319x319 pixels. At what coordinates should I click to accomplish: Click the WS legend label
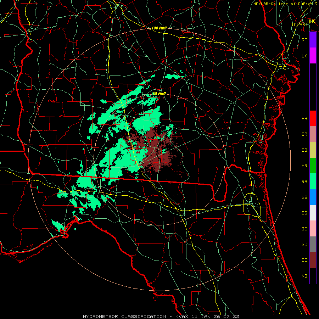coord(304,197)
